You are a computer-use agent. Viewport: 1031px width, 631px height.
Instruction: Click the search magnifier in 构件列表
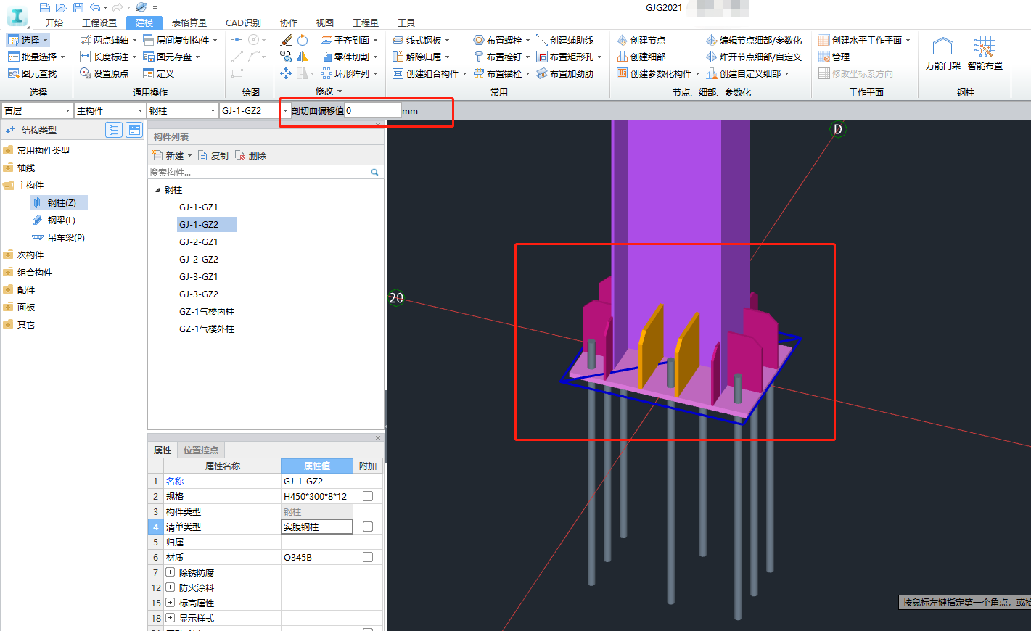pos(375,173)
